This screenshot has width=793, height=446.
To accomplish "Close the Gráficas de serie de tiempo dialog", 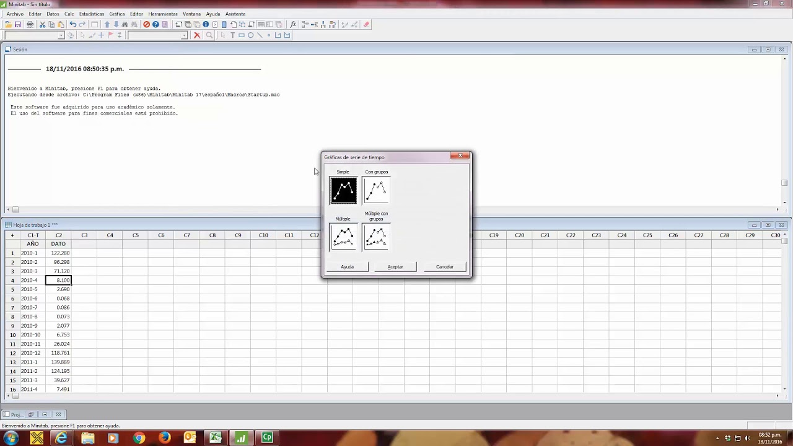I will [460, 156].
